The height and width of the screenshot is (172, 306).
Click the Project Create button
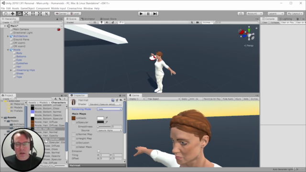coord(7,99)
